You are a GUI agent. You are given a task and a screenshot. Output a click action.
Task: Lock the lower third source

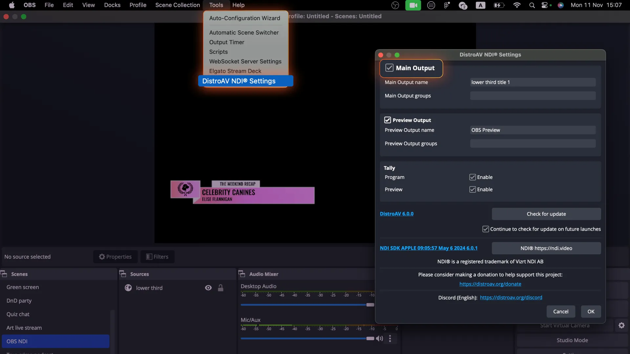click(220, 288)
